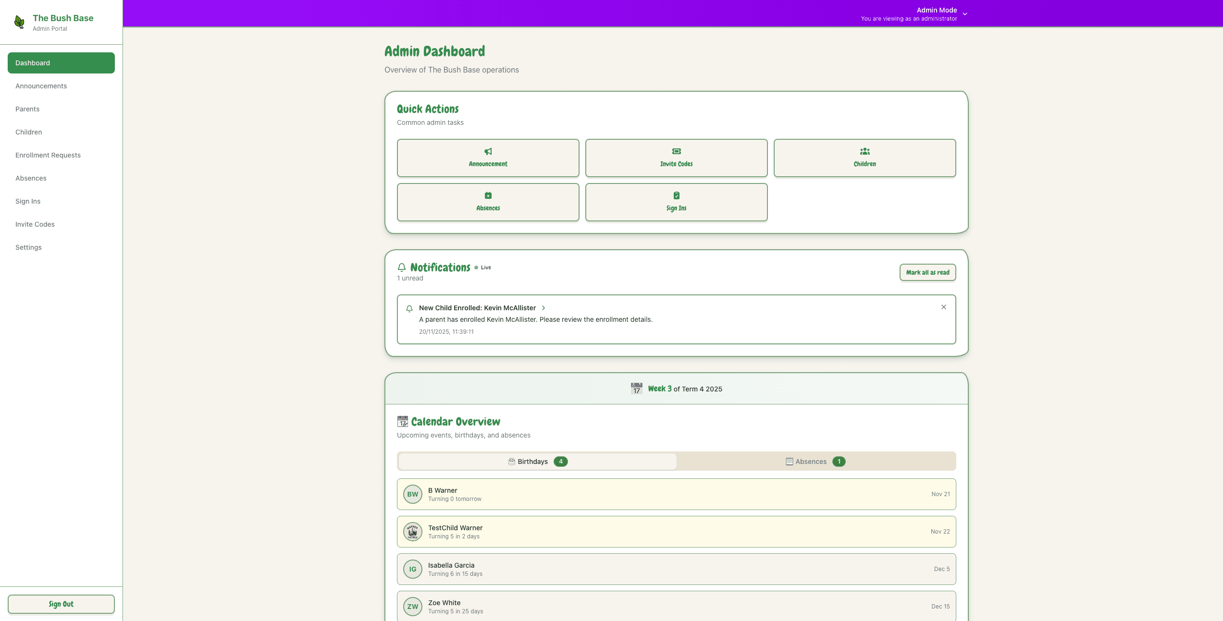Open Invite Codes in sidebar
The image size is (1223, 621).
coord(61,224)
